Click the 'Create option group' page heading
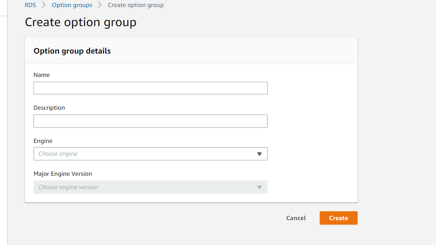 (81, 22)
